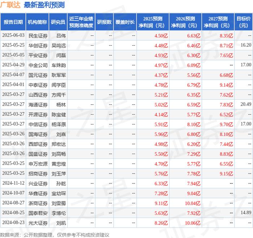
Task: Click institution 开源证券
Action: tap(38, 115)
